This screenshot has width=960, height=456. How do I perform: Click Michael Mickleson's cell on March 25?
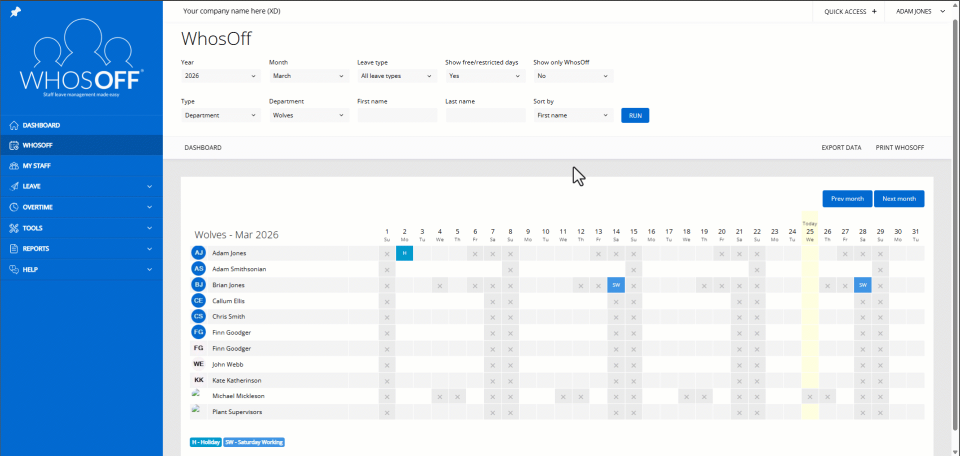coord(810,396)
